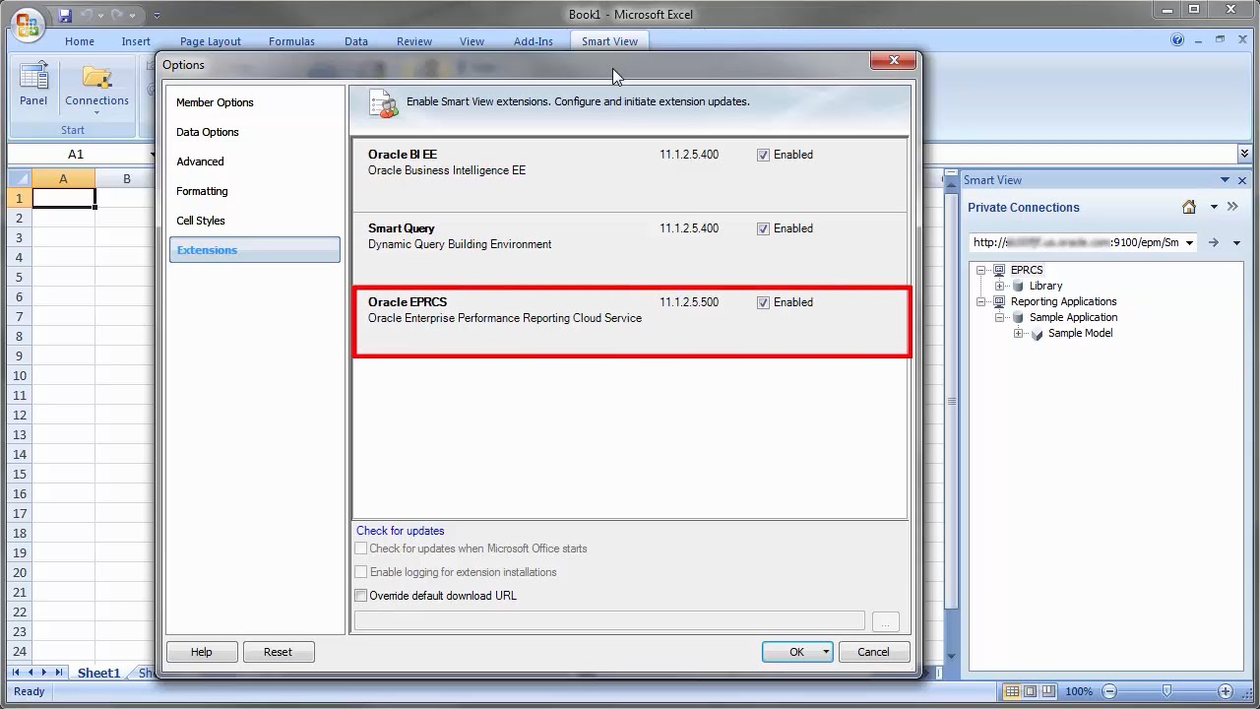Click the Library database icon in tree
This screenshot has height=709, width=1260.
[1019, 286]
